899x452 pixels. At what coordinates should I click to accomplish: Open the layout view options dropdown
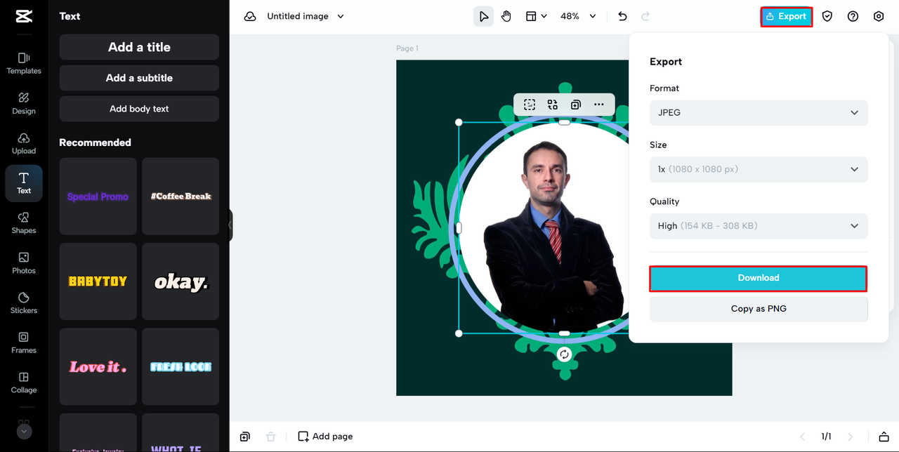(x=537, y=16)
